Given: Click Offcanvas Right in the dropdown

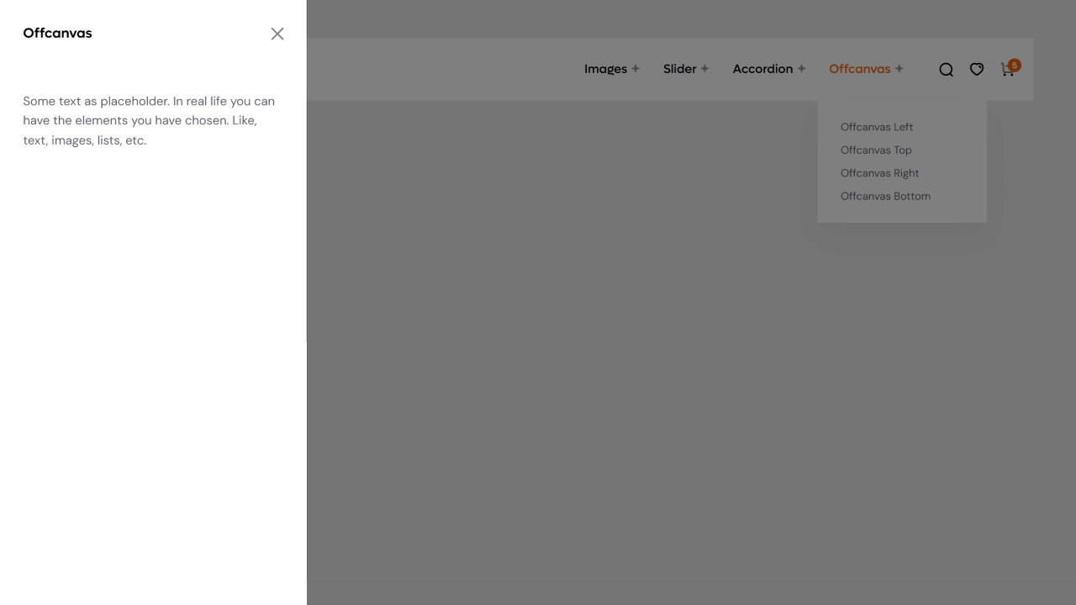Looking at the screenshot, I should pos(879,173).
